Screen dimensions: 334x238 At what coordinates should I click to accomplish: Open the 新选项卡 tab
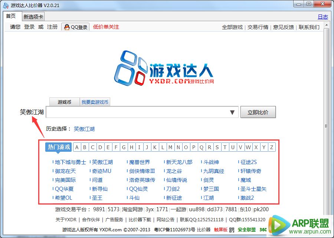pyautogui.click(x=33, y=17)
